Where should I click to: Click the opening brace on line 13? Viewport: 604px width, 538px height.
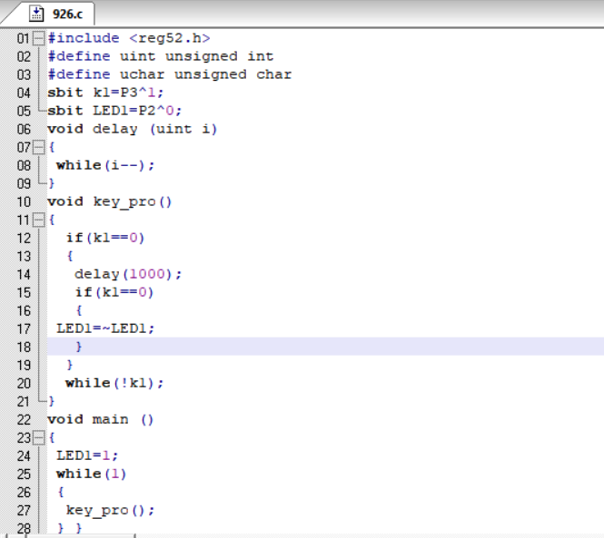tap(70, 256)
